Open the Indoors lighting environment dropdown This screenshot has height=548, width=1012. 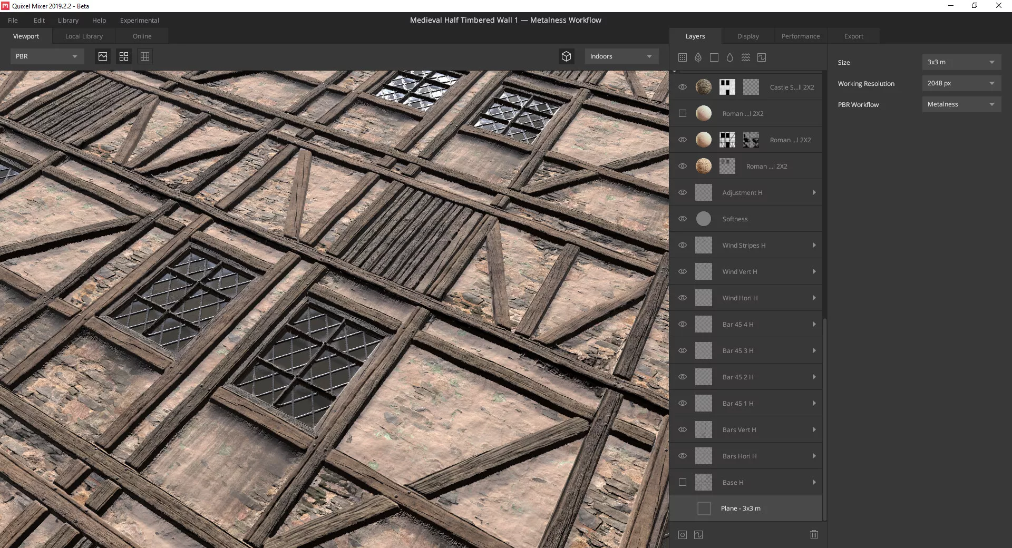coord(621,56)
